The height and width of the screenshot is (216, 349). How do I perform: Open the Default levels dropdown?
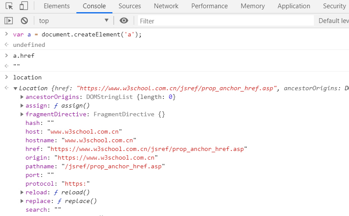tap(333, 20)
